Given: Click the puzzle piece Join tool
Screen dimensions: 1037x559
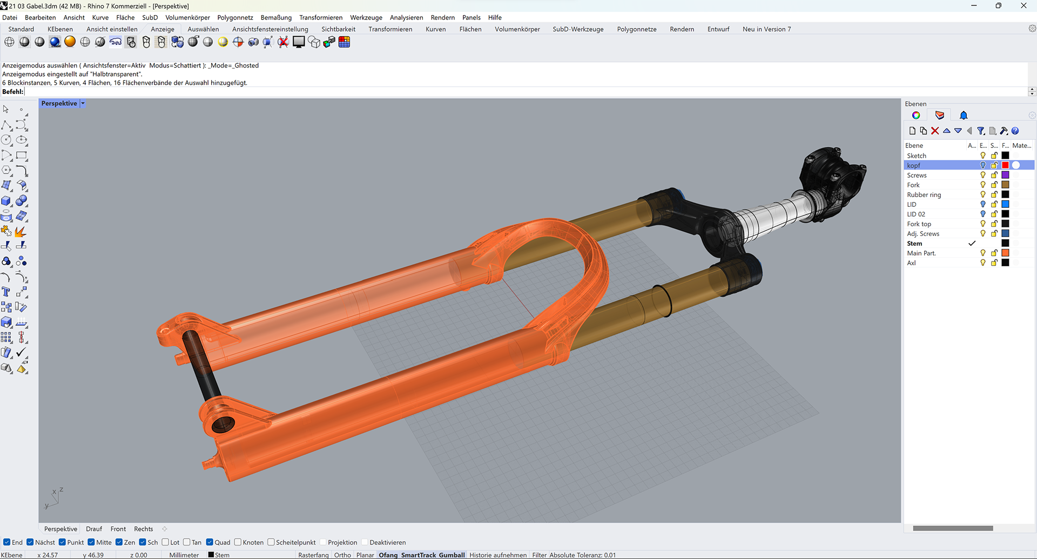Looking at the screenshot, I should [x=6, y=231].
